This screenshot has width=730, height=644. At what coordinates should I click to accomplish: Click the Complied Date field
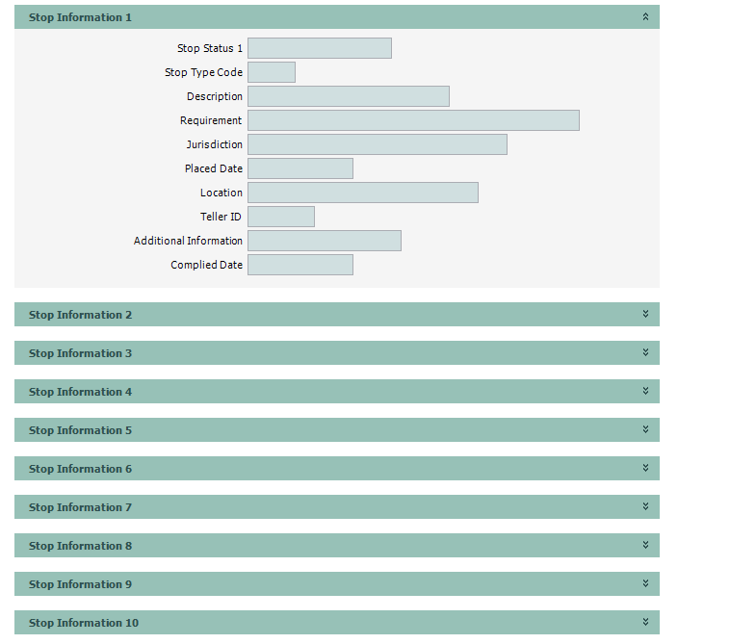pos(300,265)
